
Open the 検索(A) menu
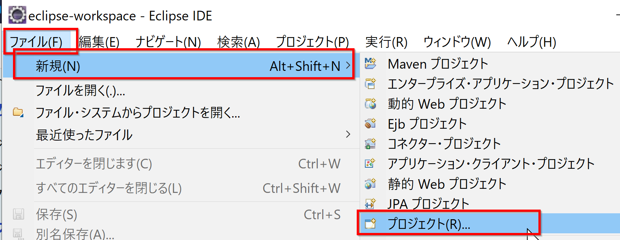point(239,42)
